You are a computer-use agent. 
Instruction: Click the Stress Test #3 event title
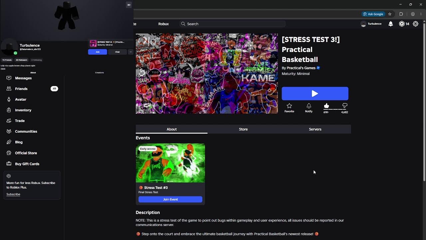coord(156,188)
